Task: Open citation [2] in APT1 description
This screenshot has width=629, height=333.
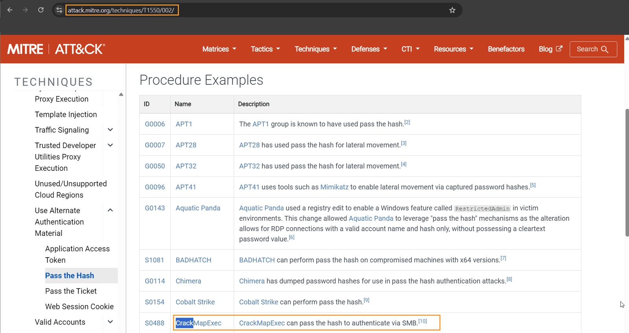Action: (407, 122)
